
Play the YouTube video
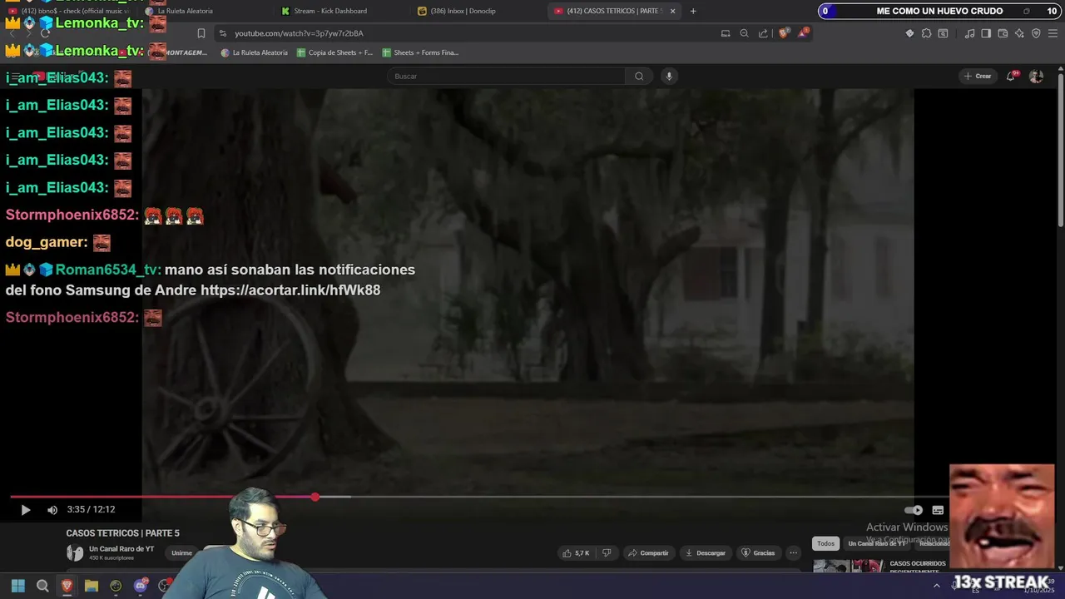[25, 510]
